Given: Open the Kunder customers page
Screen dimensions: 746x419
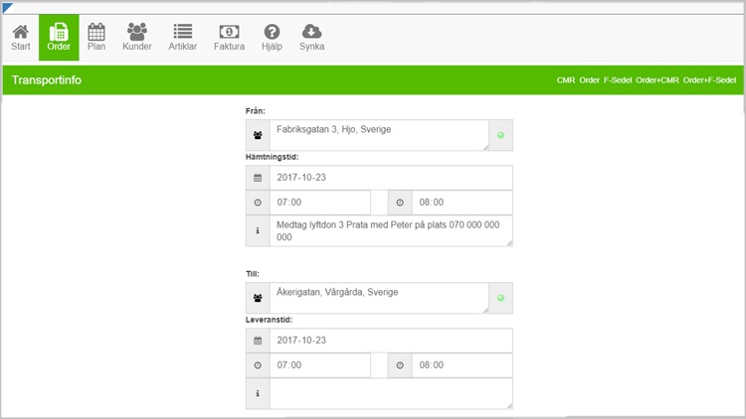Looking at the screenshot, I should pos(137,38).
